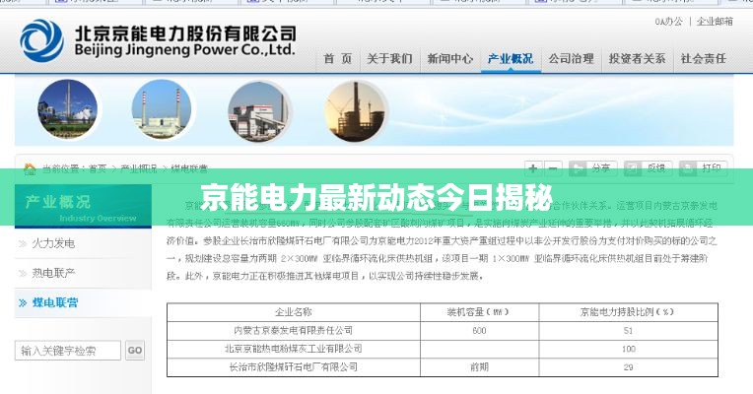This screenshot has width=753, height=394.
Task: Open the 企业邮箱 link
Action: (x=715, y=21)
